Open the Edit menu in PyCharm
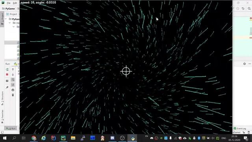This screenshot has width=252, height=142. click(15, 3)
